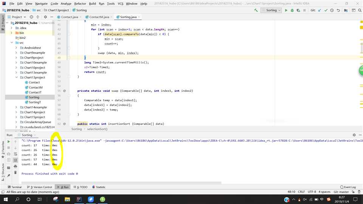Open the TODO tool window

pyautogui.click(x=80, y=187)
